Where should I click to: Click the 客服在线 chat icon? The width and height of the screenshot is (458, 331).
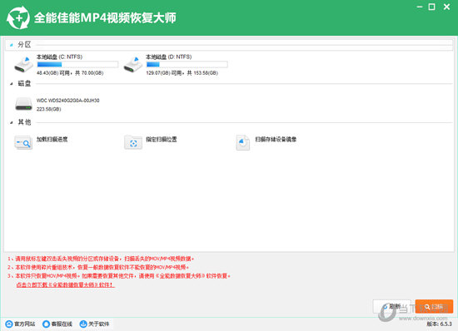pyautogui.click(x=46, y=324)
